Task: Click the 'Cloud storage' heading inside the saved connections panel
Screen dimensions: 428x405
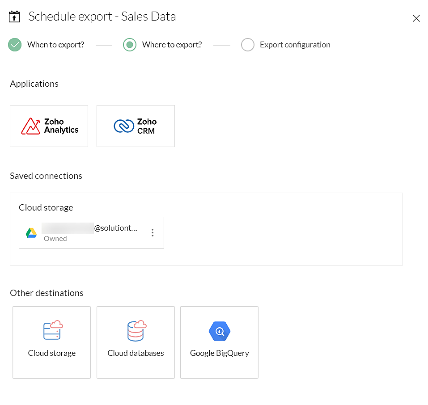Action: click(x=46, y=208)
